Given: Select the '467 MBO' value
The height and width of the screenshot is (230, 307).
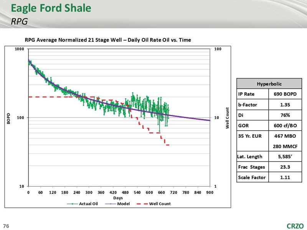Looking at the screenshot, I should [285, 136].
